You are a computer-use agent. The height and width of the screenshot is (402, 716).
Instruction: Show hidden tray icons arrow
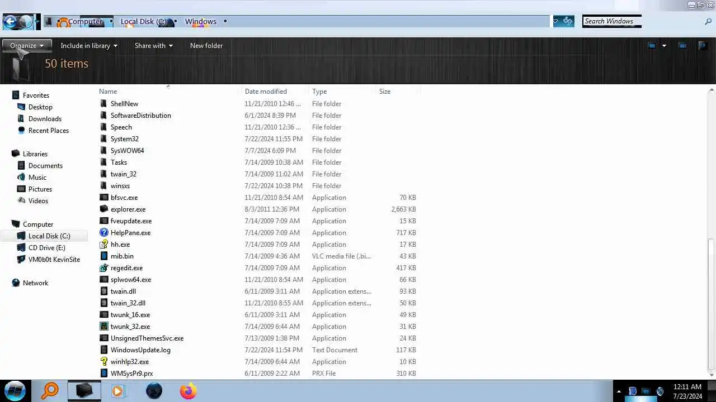619,391
